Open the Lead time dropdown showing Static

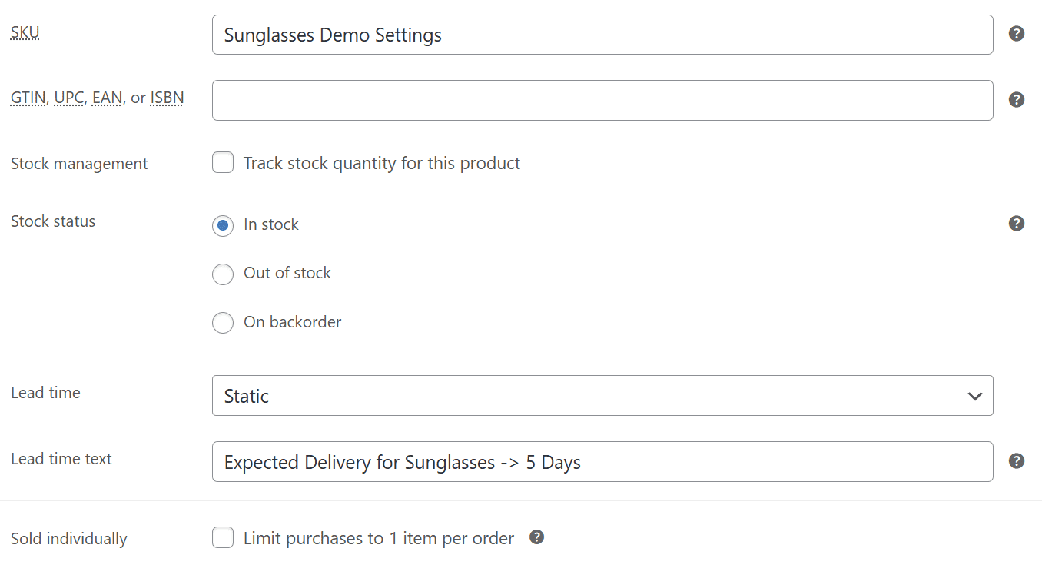[602, 396]
